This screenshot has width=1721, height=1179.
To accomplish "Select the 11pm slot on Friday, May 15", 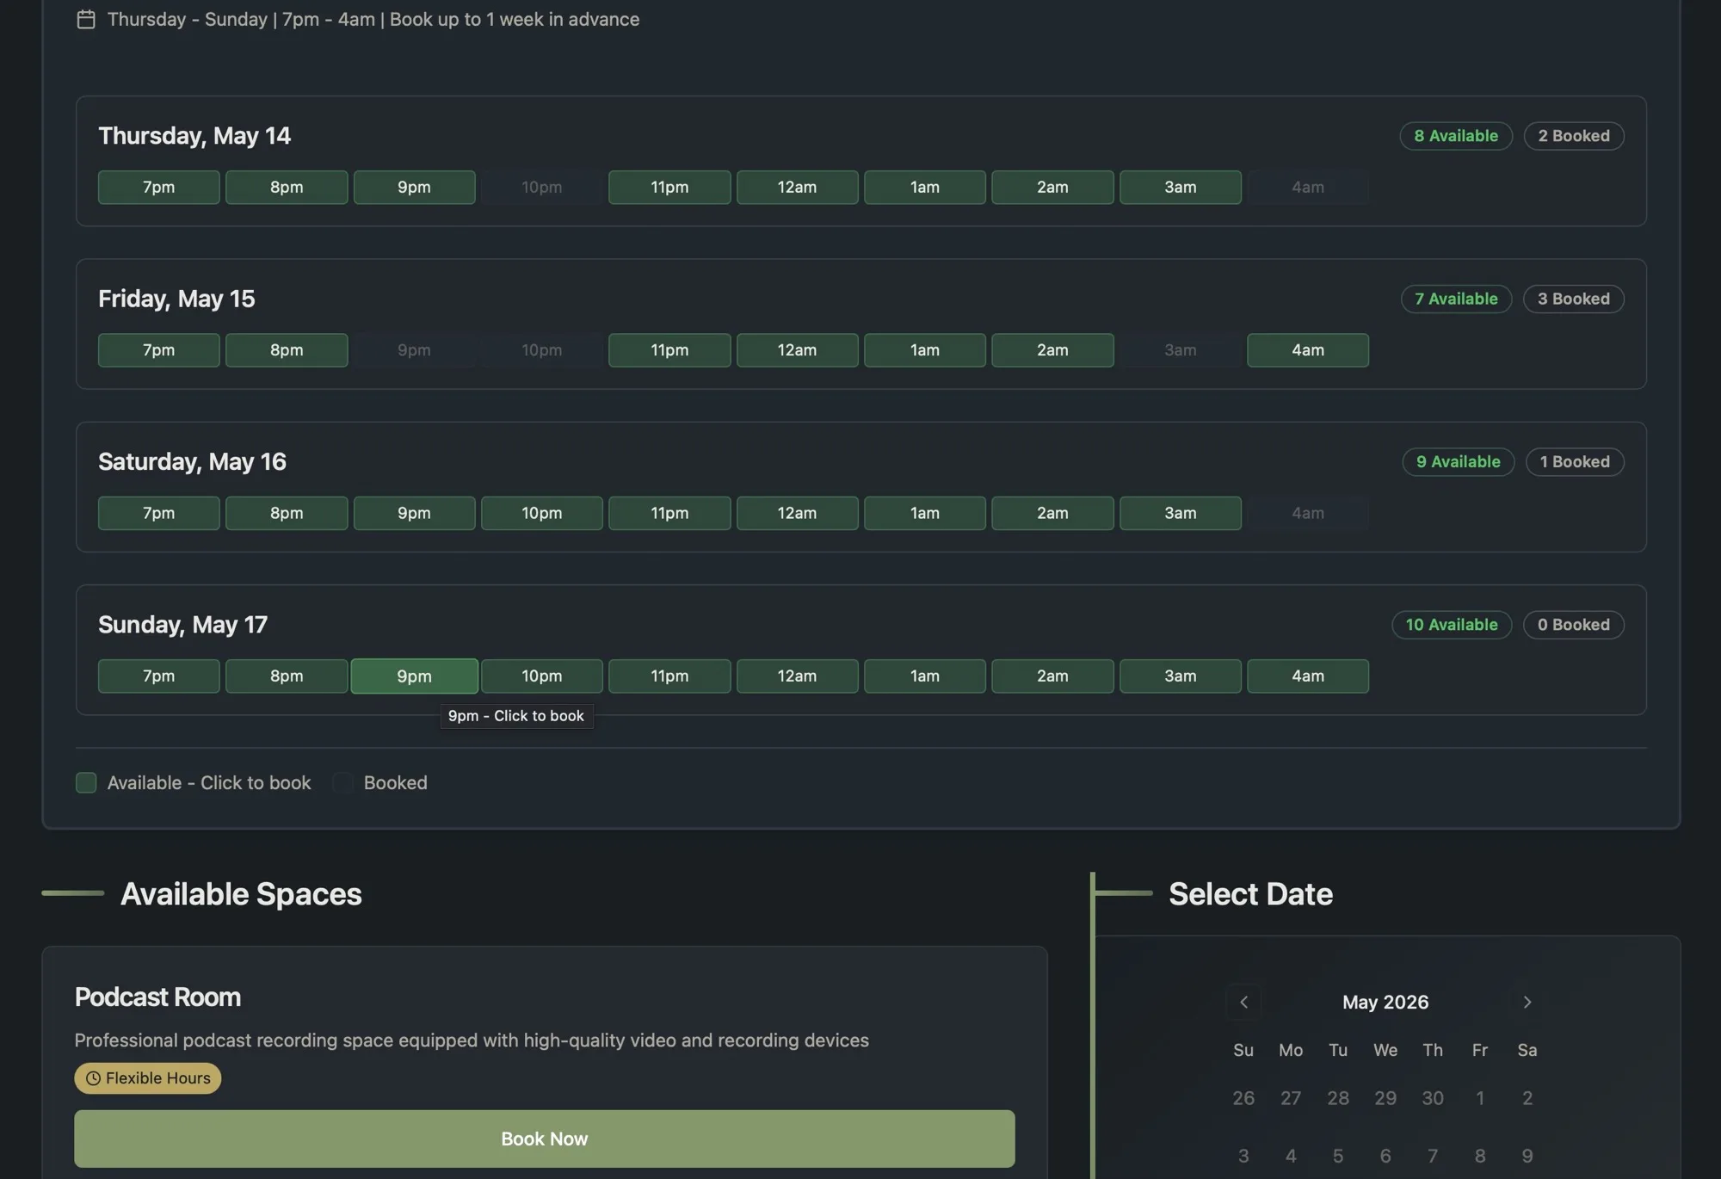I will pos(669,350).
